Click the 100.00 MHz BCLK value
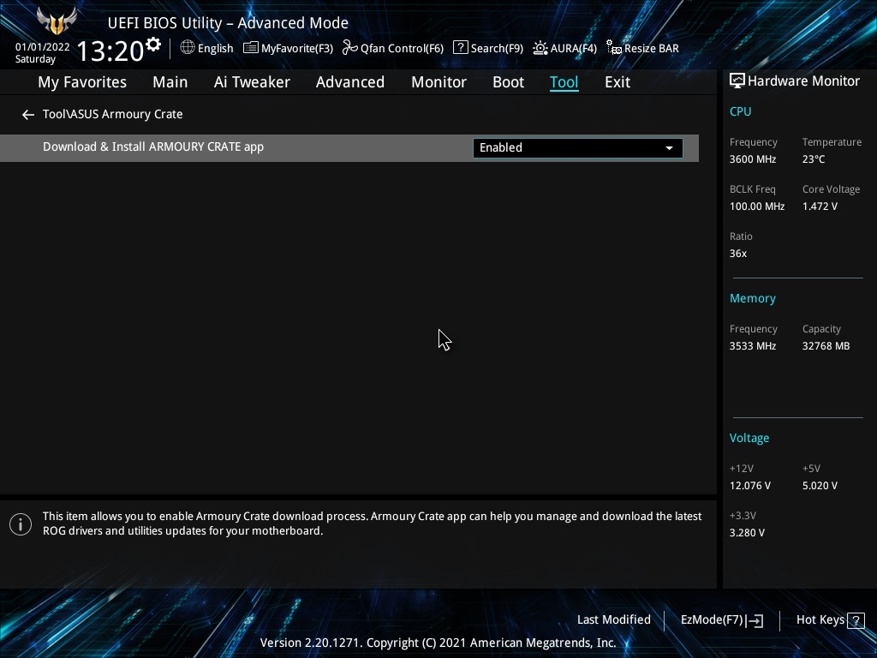The image size is (877, 658). (x=757, y=206)
